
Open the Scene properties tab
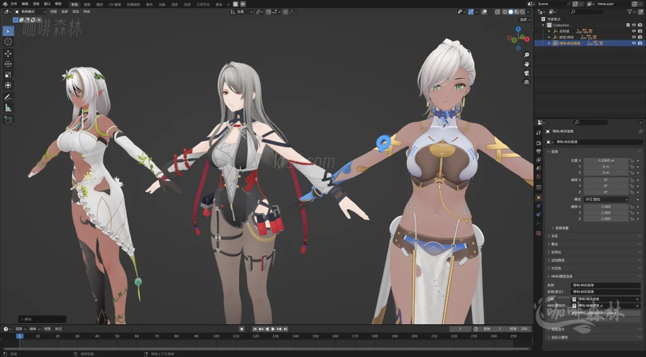pos(539,168)
